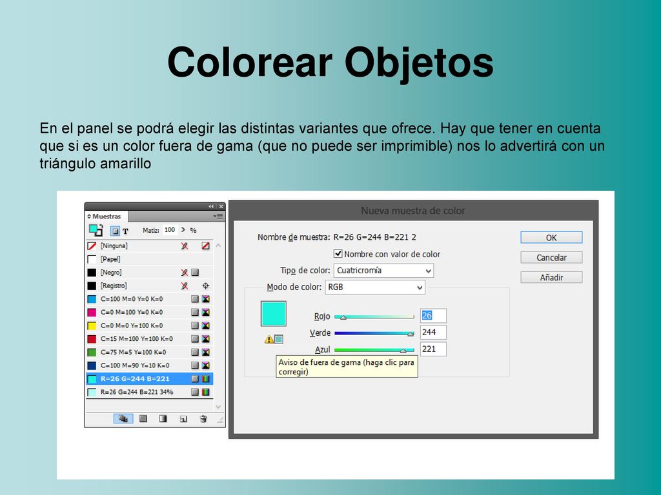Select swatch C=0 M=100 Y=0 K=0

150,313
